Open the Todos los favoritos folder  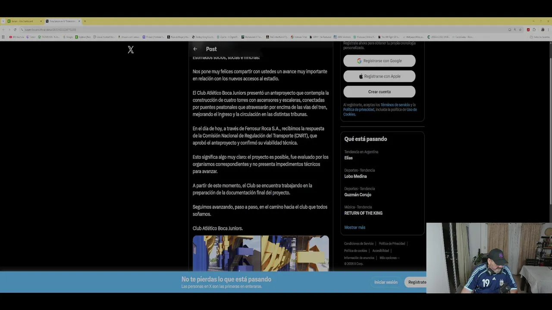[540, 37]
